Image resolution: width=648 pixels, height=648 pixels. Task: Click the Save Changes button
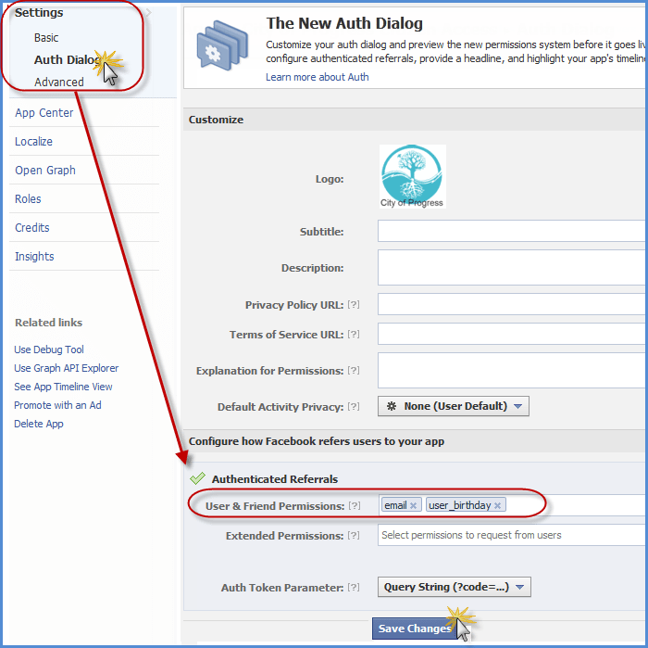(x=415, y=629)
